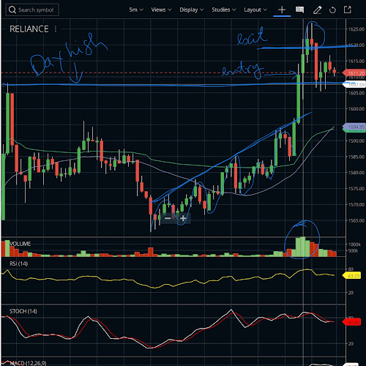Click the chart table info icon
Screen dimensions: 366x366
[x=299, y=10]
